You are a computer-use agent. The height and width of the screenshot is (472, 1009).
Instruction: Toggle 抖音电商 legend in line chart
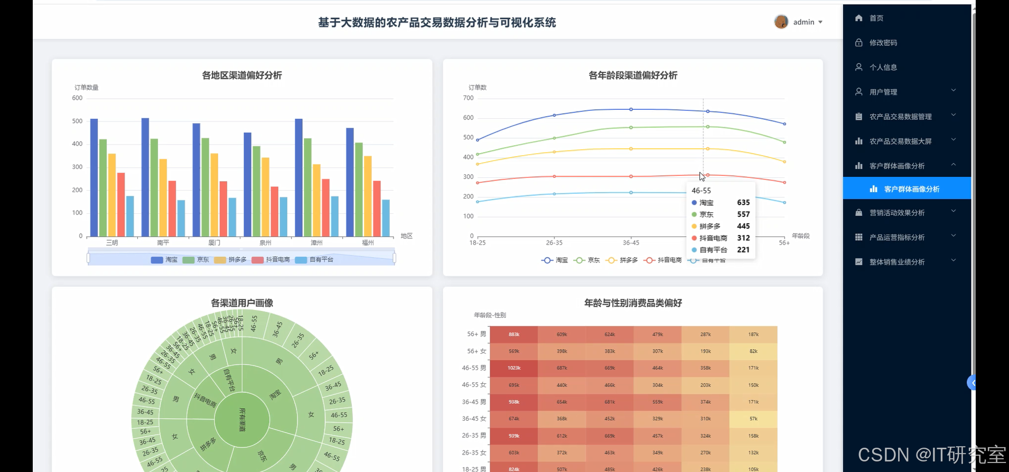[x=662, y=260]
